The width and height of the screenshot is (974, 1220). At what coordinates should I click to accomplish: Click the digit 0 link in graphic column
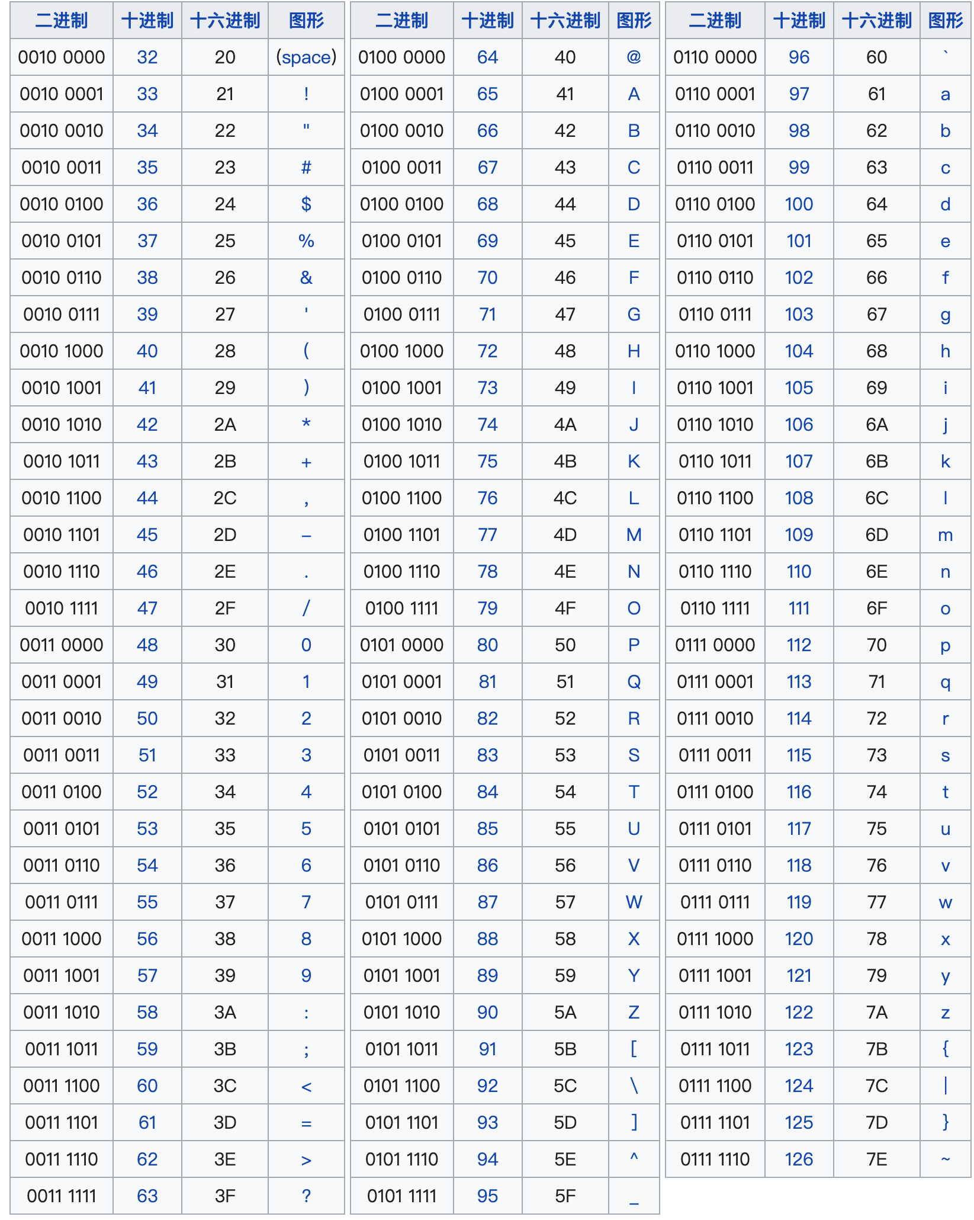[306, 645]
